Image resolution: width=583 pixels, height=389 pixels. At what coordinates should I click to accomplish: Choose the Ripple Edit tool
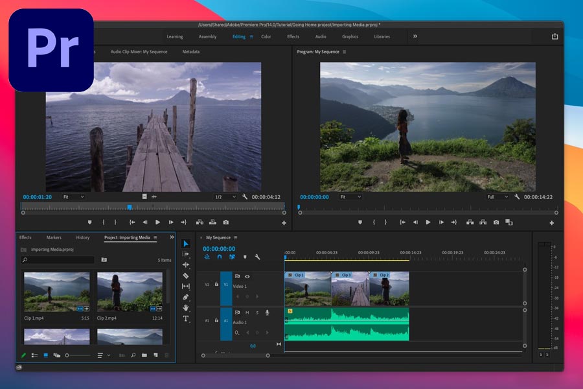point(186,265)
